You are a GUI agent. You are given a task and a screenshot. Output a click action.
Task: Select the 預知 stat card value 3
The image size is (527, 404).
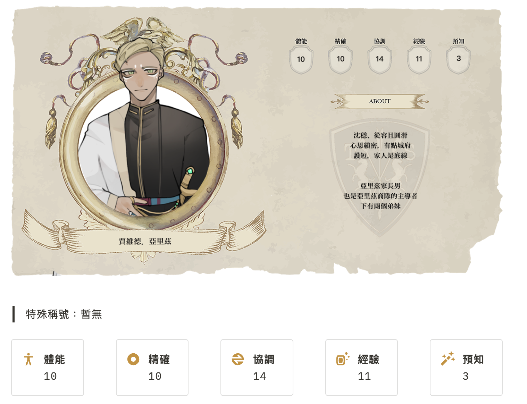coord(466,376)
